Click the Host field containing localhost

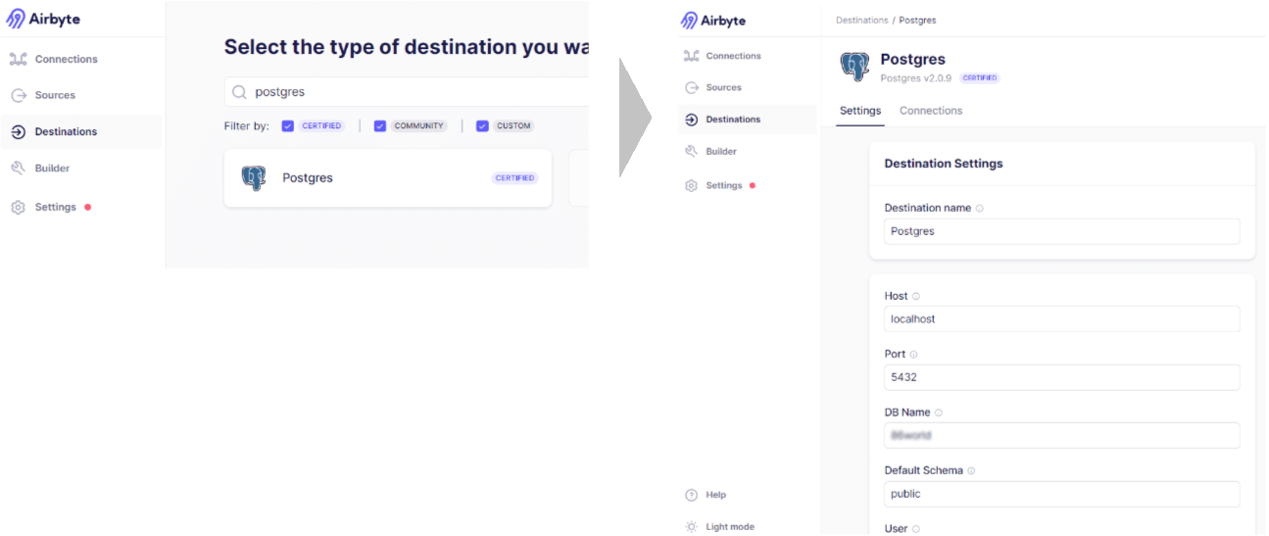tap(1061, 318)
